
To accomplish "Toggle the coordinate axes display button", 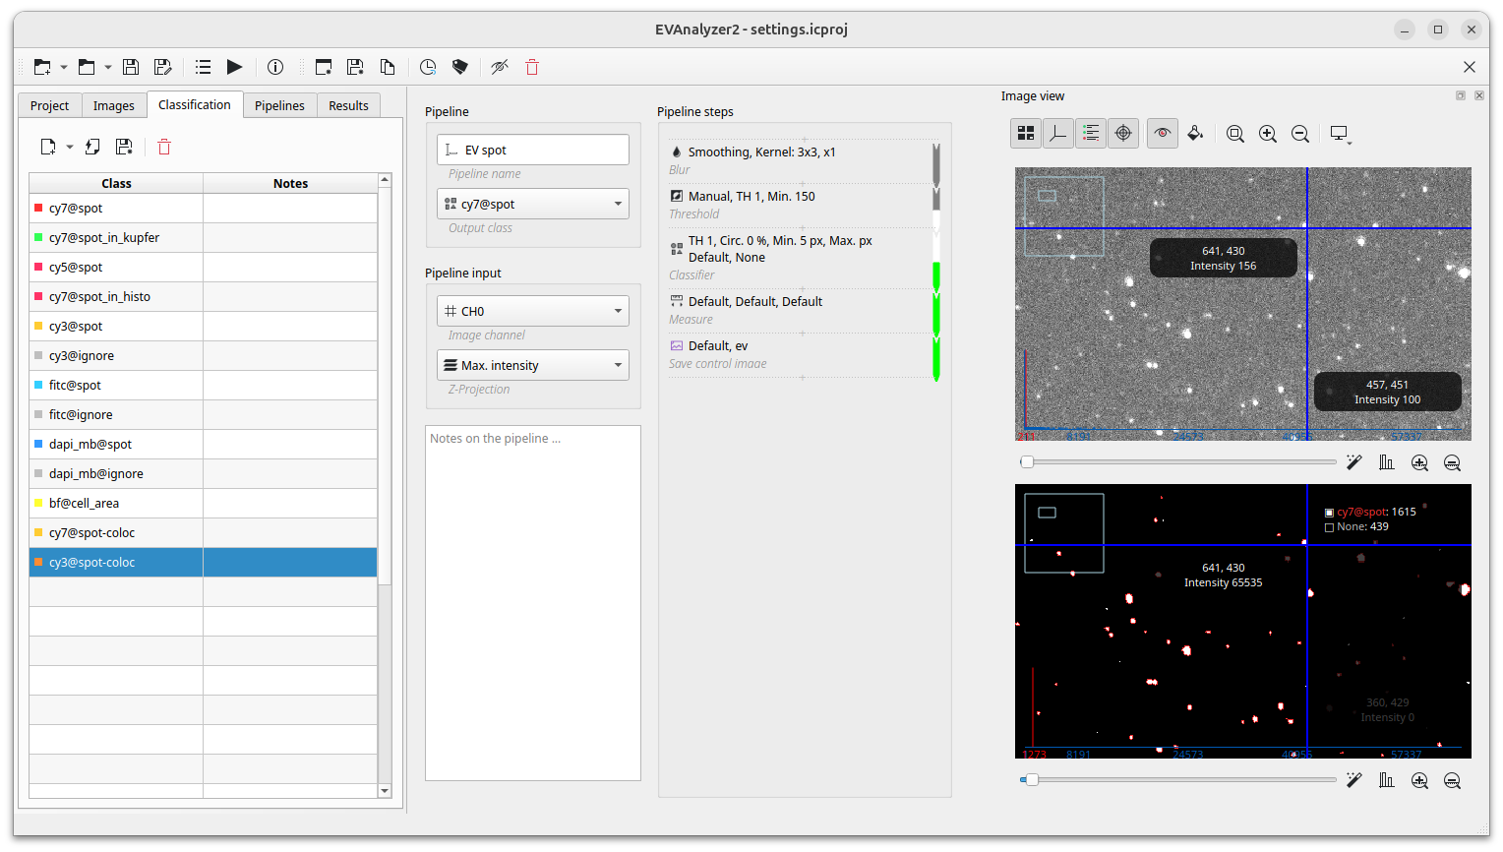I will point(1058,133).
